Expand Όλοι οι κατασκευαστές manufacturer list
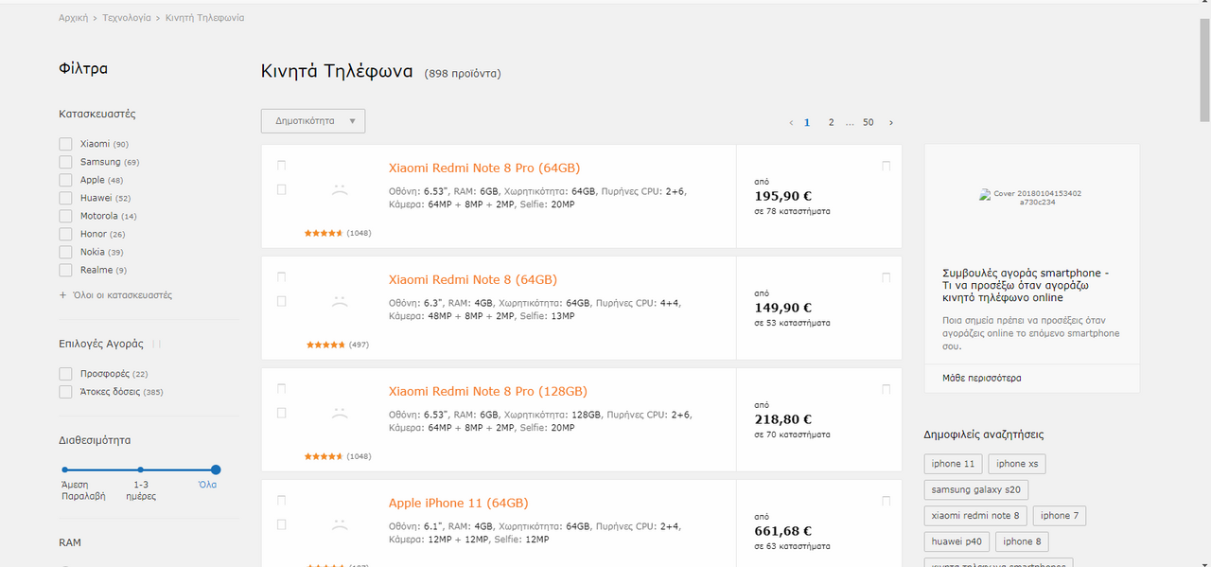The height and width of the screenshot is (567, 1211). (122, 295)
